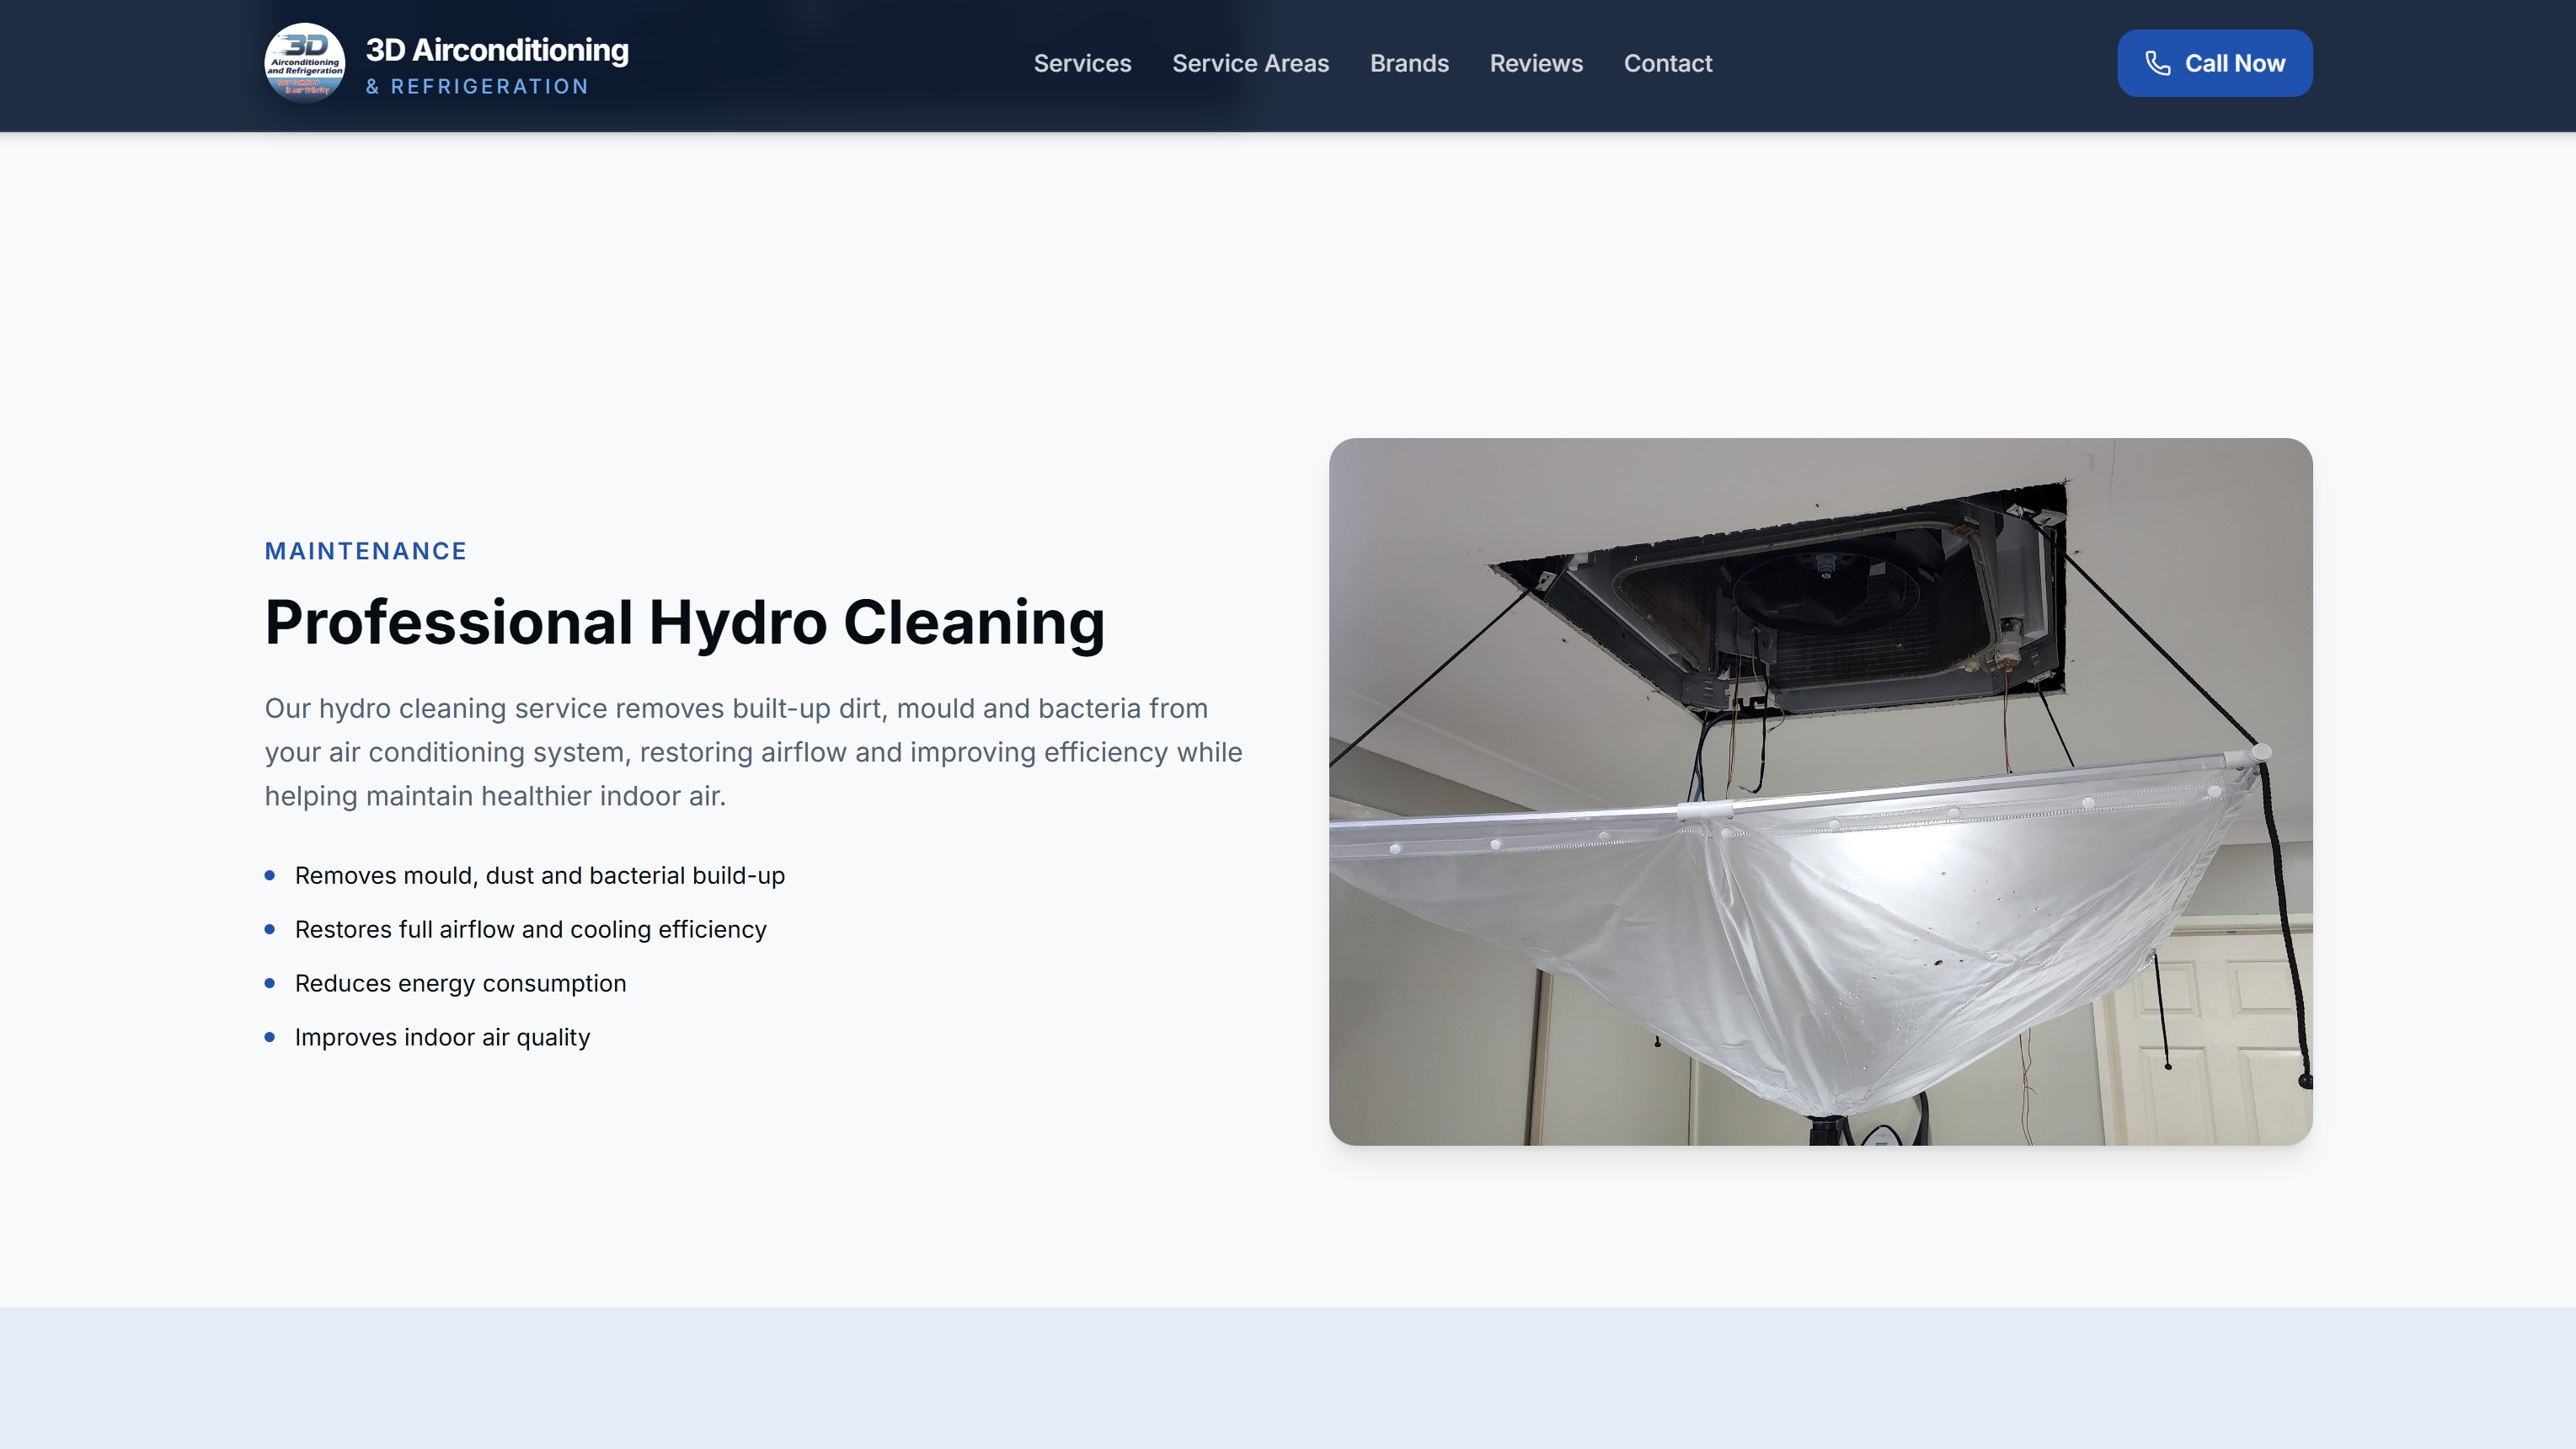The width and height of the screenshot is (2576, 1449).
Task: Select the Improves indoor air quality text
Action: [442, 1038]
